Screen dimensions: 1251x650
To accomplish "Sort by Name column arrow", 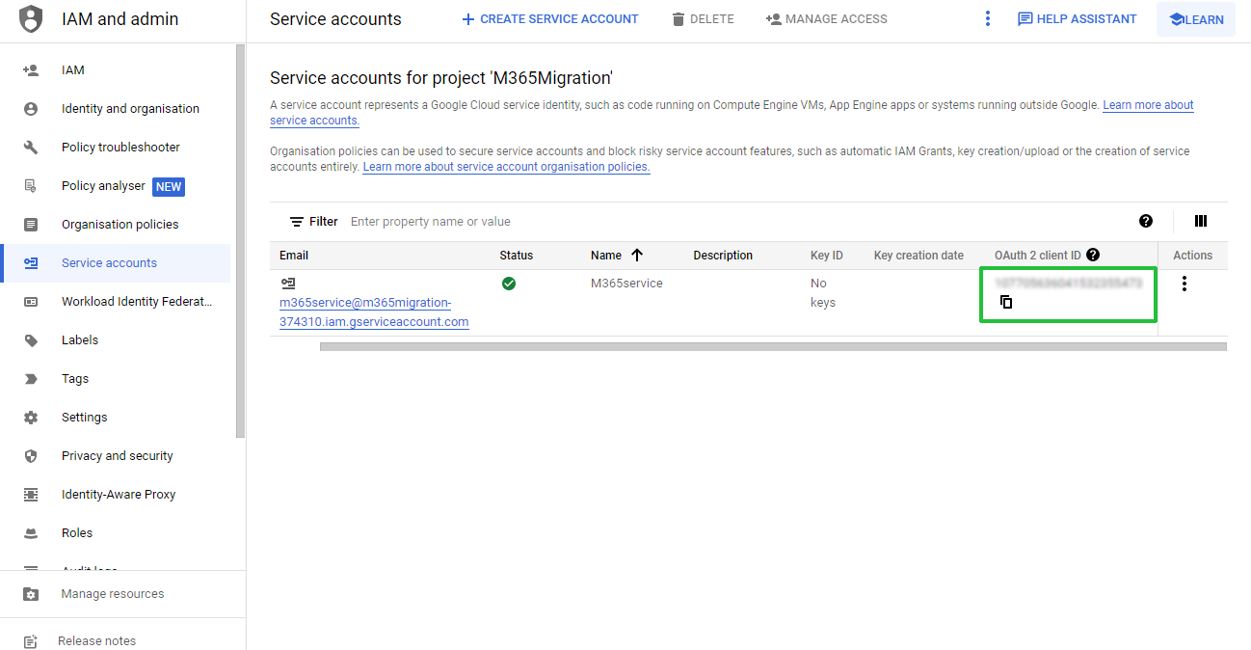I will click(x=637, y=256).
